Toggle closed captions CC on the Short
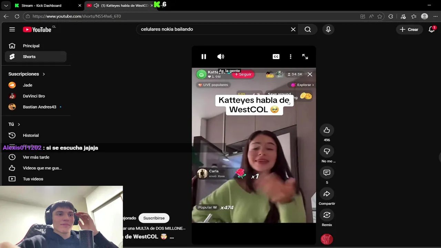The width and height of the screenshot is (441, 248). click(276, 56)
